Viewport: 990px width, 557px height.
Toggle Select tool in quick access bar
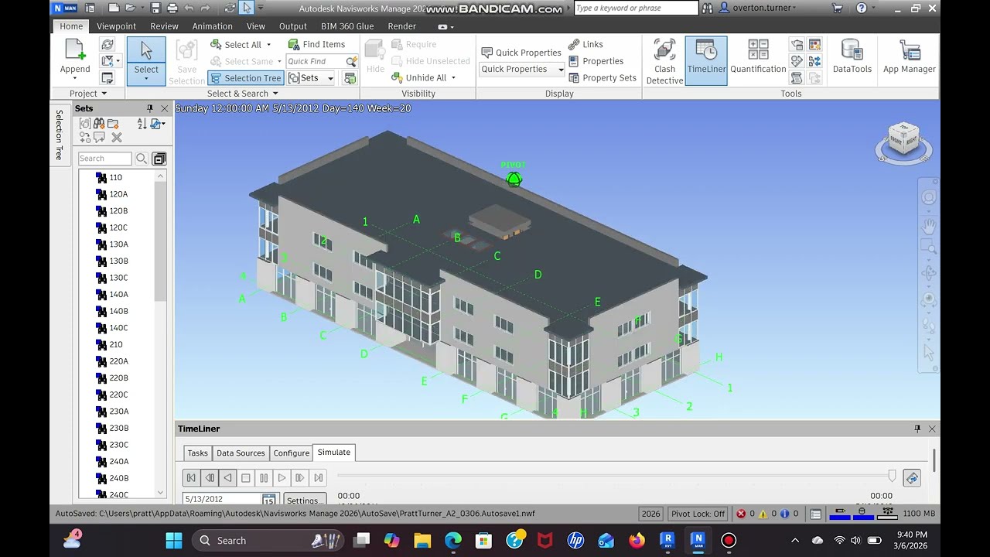coord(247,9)
